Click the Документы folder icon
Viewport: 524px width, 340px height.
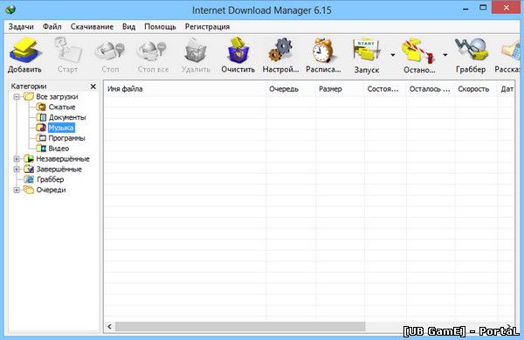[41, 117]
